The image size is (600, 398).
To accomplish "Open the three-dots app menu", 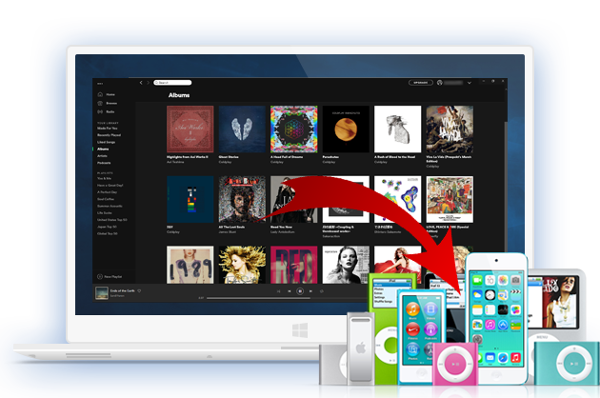I will click(x=100, y=84).
